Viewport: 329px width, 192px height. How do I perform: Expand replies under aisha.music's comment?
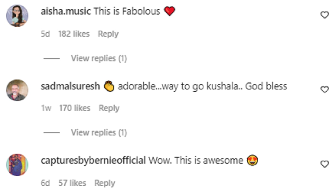tap(99, 58)
